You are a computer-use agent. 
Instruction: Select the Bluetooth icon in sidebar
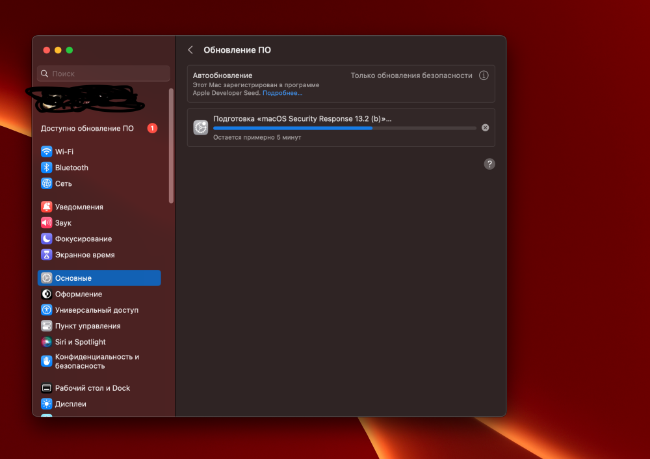pos(46,168)
